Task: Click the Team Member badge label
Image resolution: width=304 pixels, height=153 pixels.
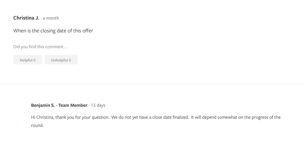Action: 73,105
